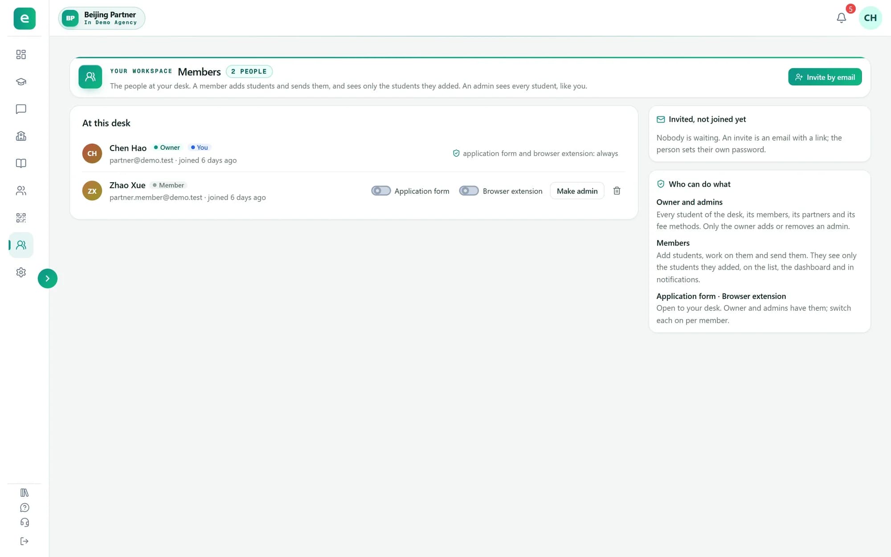Viewport: 891px width, 557px height.
Task: Open the settings gear sidebar icon
Action: (x=21, y=272)
